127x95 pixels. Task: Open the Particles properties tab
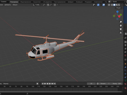click(125, 70)
